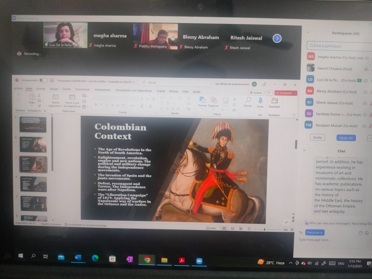The image size is (372, 279).
Task: Expand the Pegar dropdown arrow
Action: (x=32, y=106)
